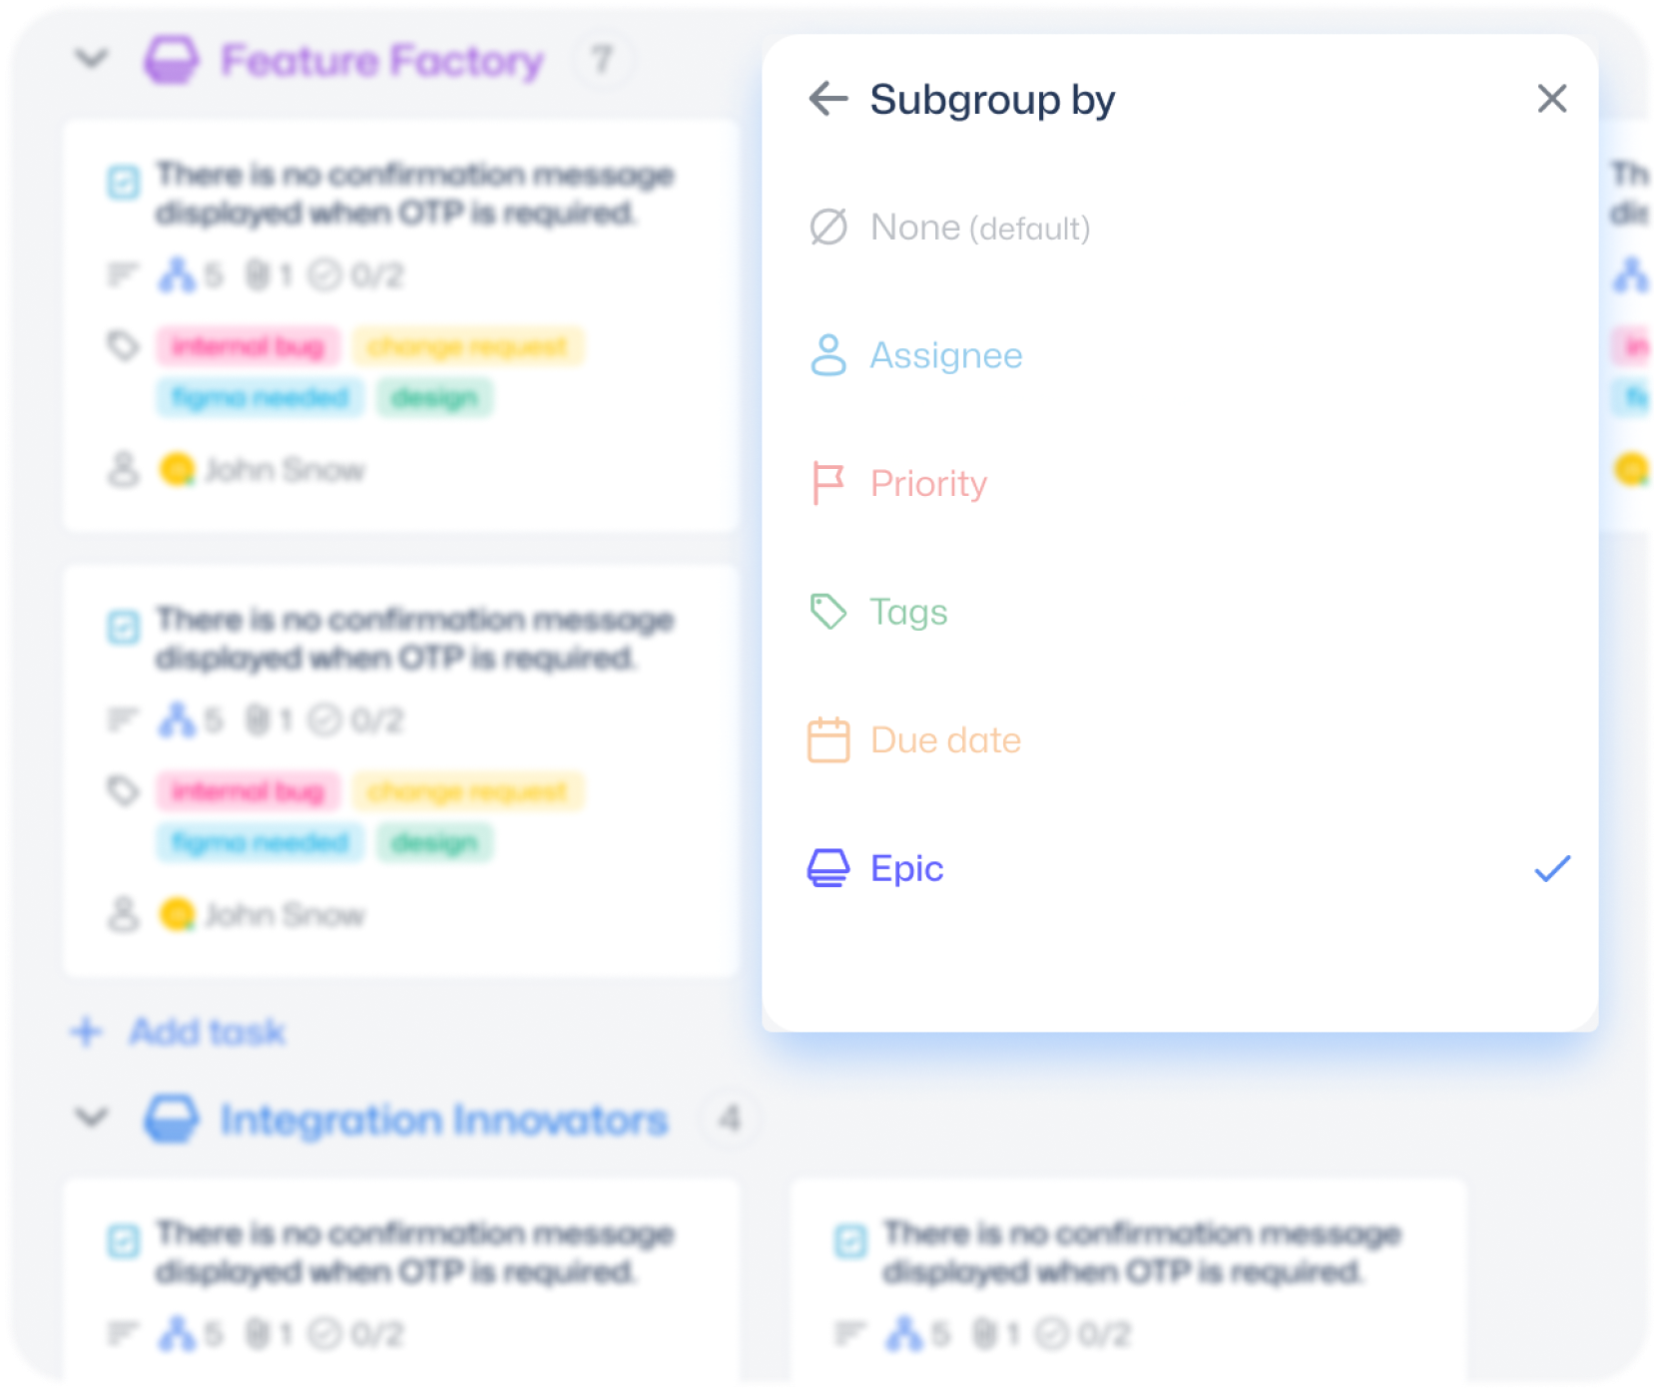The height and width of the screenshot is (1390, 1654).
Task: Click the Tags tag icon in panel
Action: pyautogui.click(x=827, y=612)
